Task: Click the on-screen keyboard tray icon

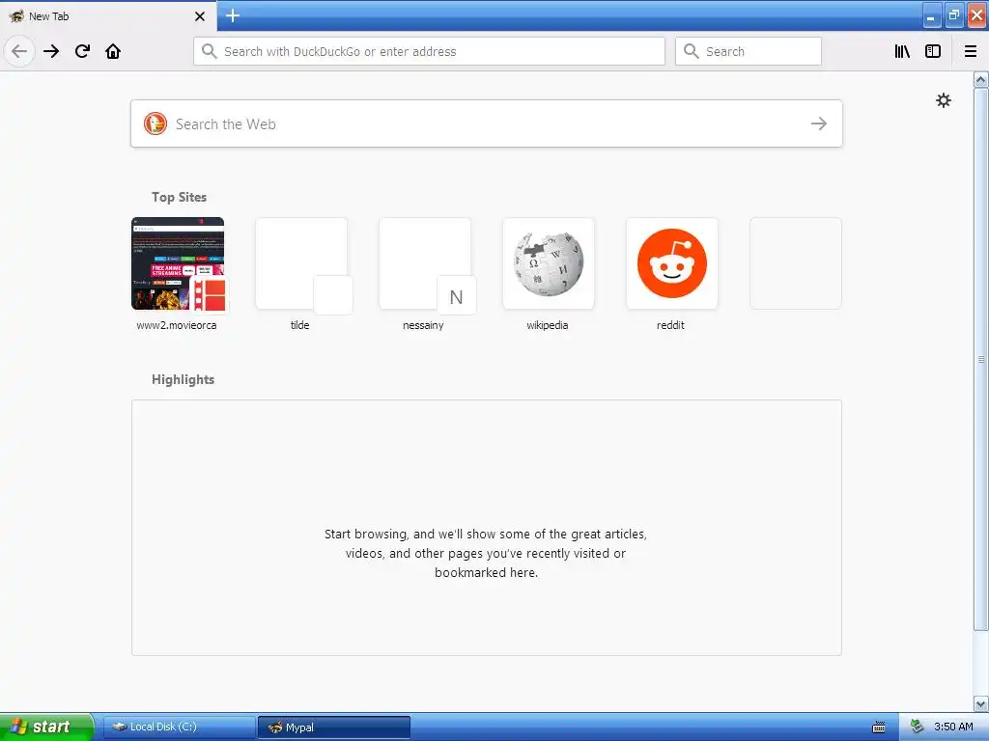Action: [878, 727]
